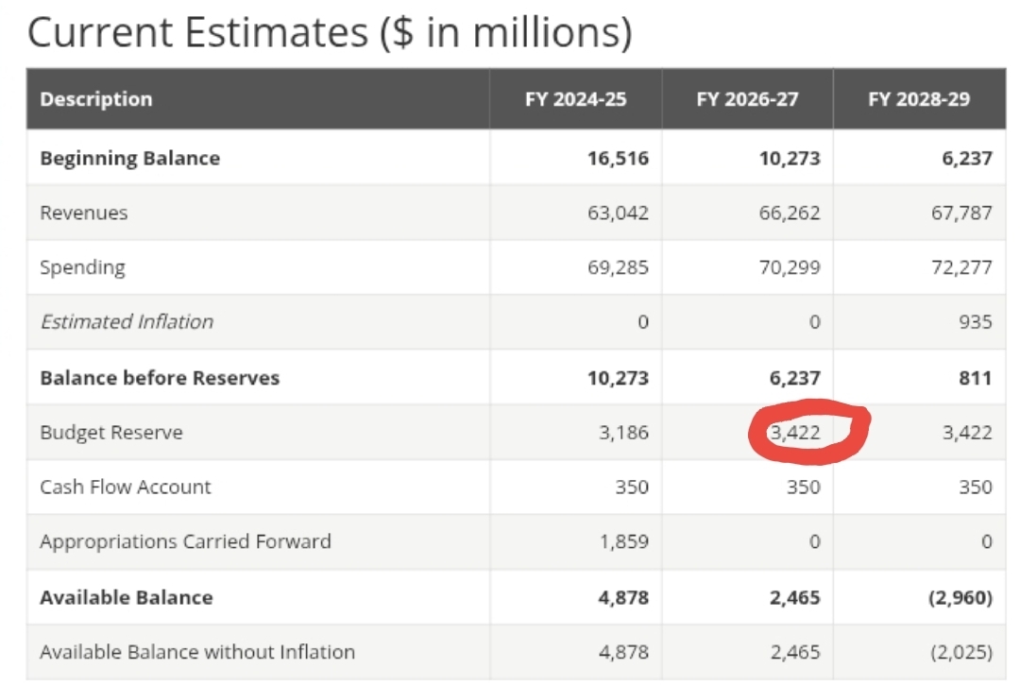Click the FY 2028-29 column header
1020x685 pixels.
click(919, 99)
